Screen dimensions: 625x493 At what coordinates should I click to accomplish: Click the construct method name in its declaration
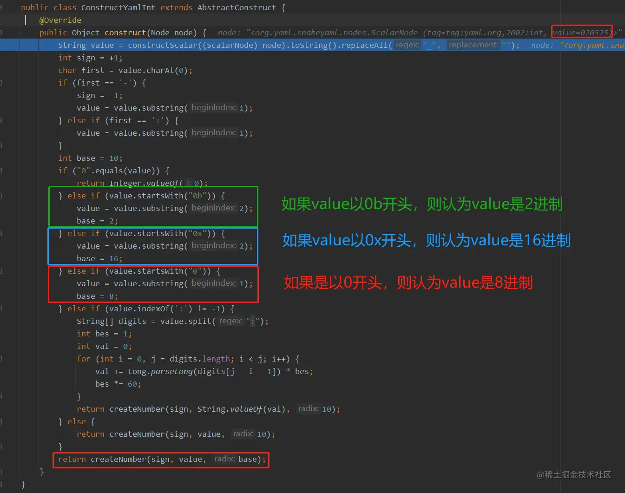125,33
